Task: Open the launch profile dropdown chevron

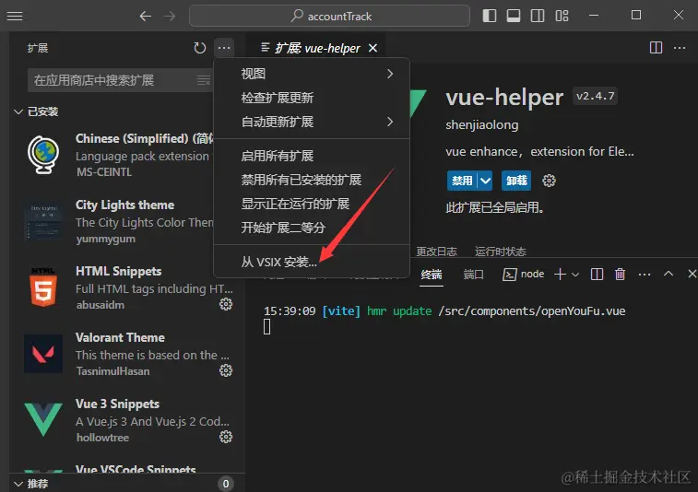Action: pos(575,275)
